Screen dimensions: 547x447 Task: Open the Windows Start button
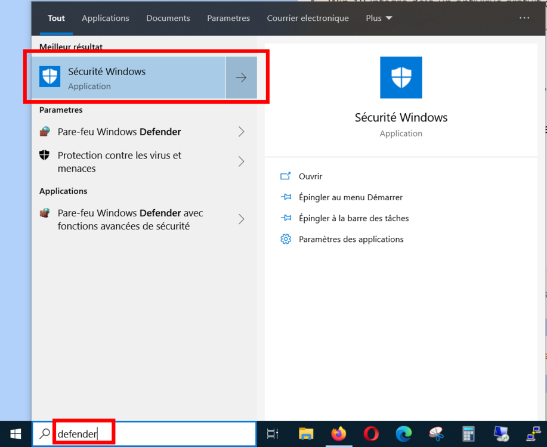coord(16,434)
